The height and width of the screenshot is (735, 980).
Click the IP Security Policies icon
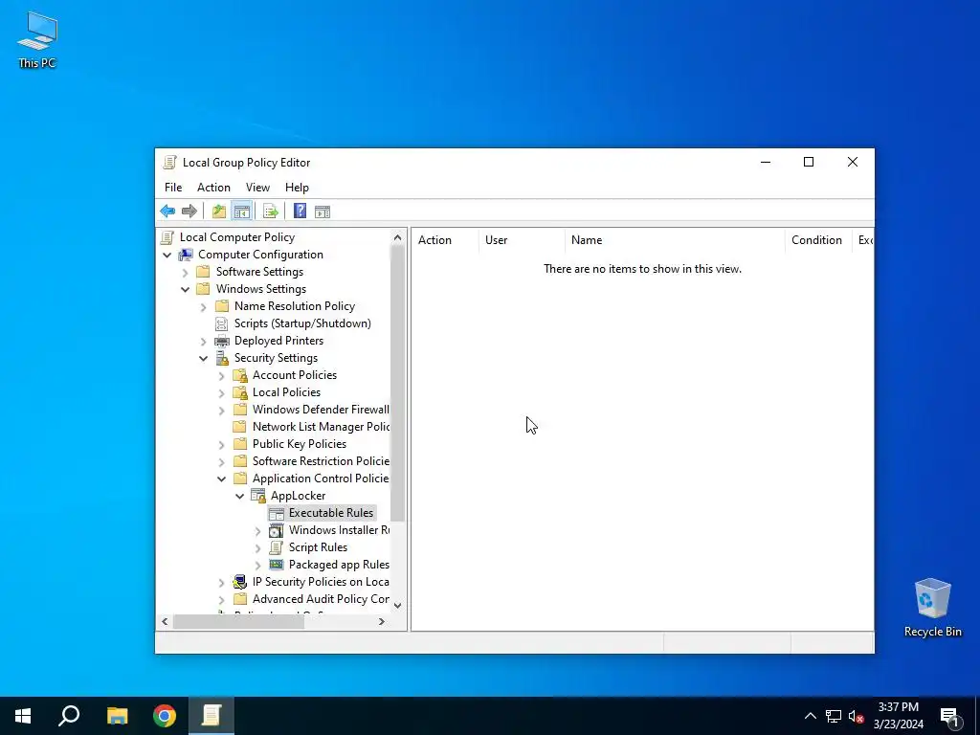(240, 582)
